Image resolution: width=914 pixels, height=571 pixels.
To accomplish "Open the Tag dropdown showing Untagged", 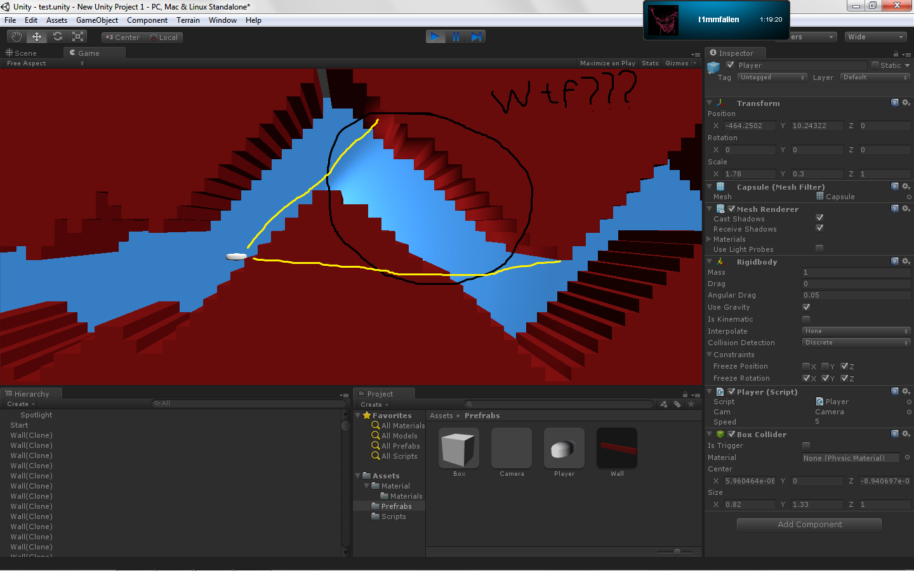I will click(x=772, y=77).
